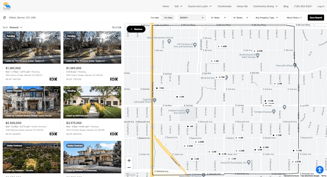Expand the Sell menu
Screen dimensions: 327x177
point(178,6)
